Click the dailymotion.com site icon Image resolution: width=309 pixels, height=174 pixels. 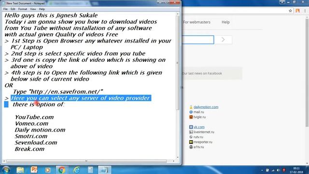pyautogui.click(x=191, y=107)
